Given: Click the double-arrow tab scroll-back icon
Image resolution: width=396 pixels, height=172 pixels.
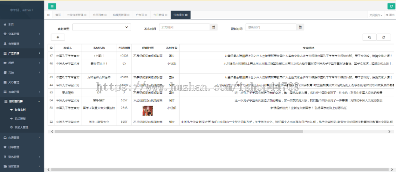Looking at the screenshot, I should coord(48,15).
